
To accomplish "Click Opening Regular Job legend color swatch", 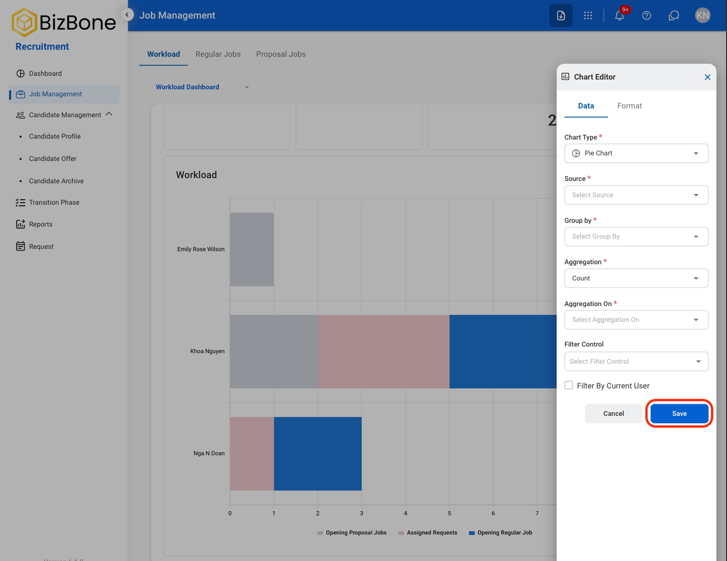I will (x=471, y=533).
